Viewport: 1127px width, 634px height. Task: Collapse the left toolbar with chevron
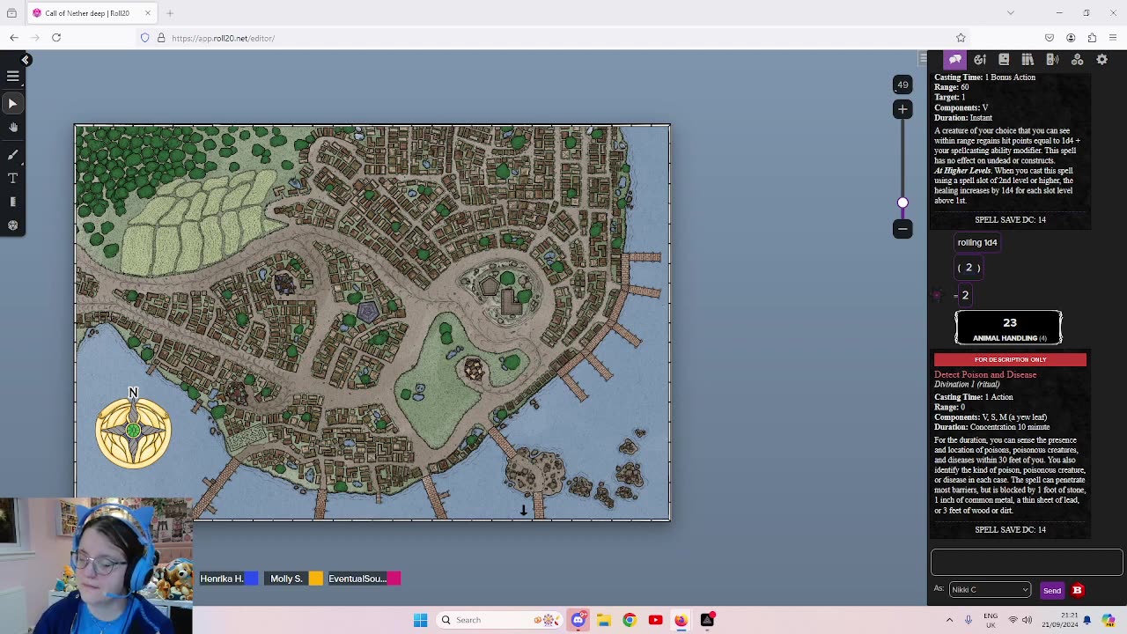click(26, 60)
